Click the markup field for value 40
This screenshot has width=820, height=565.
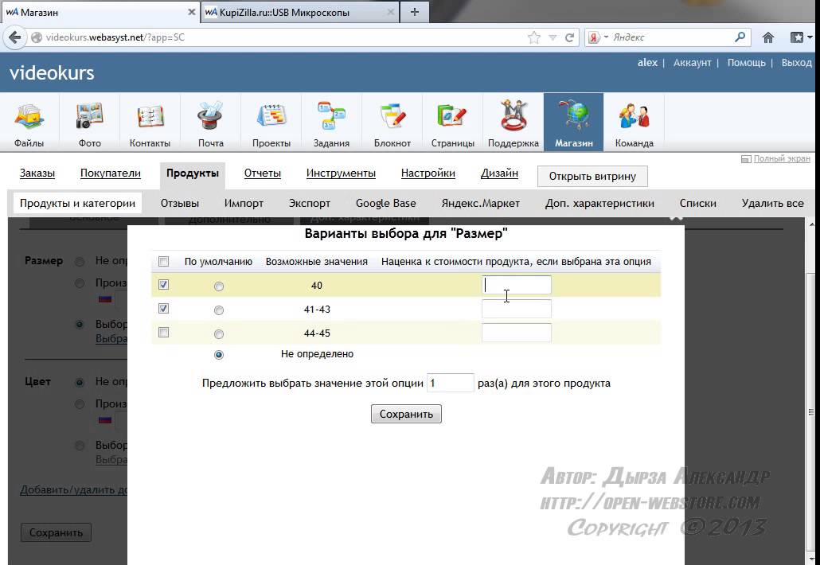516,285
